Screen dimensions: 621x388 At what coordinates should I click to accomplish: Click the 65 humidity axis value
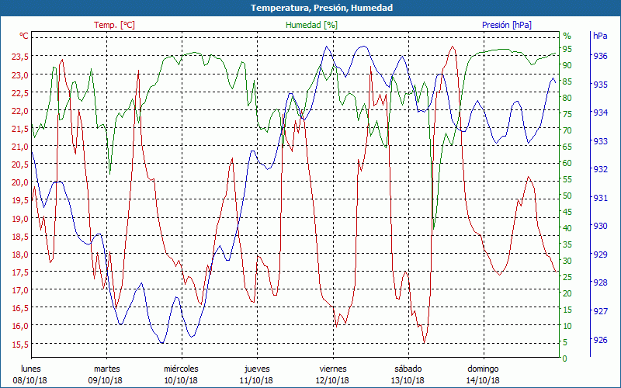(567, 147)
